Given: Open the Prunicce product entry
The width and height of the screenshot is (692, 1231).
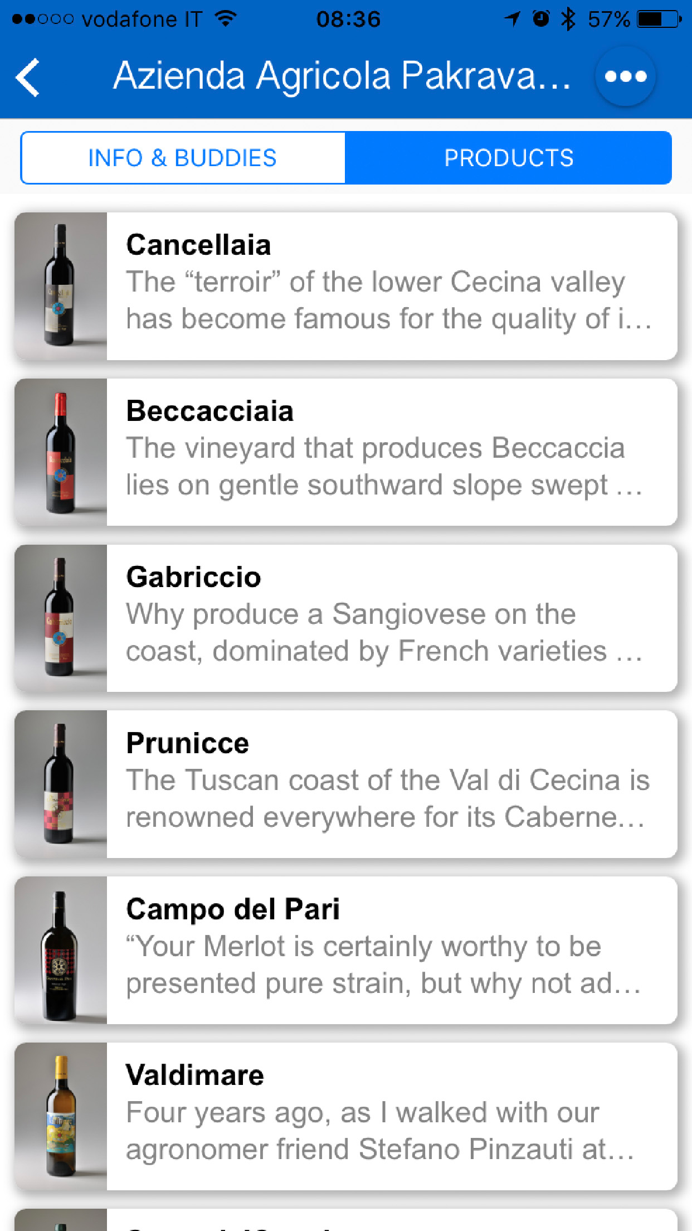Looking at the screenshot, I should (x=390, y=784).
